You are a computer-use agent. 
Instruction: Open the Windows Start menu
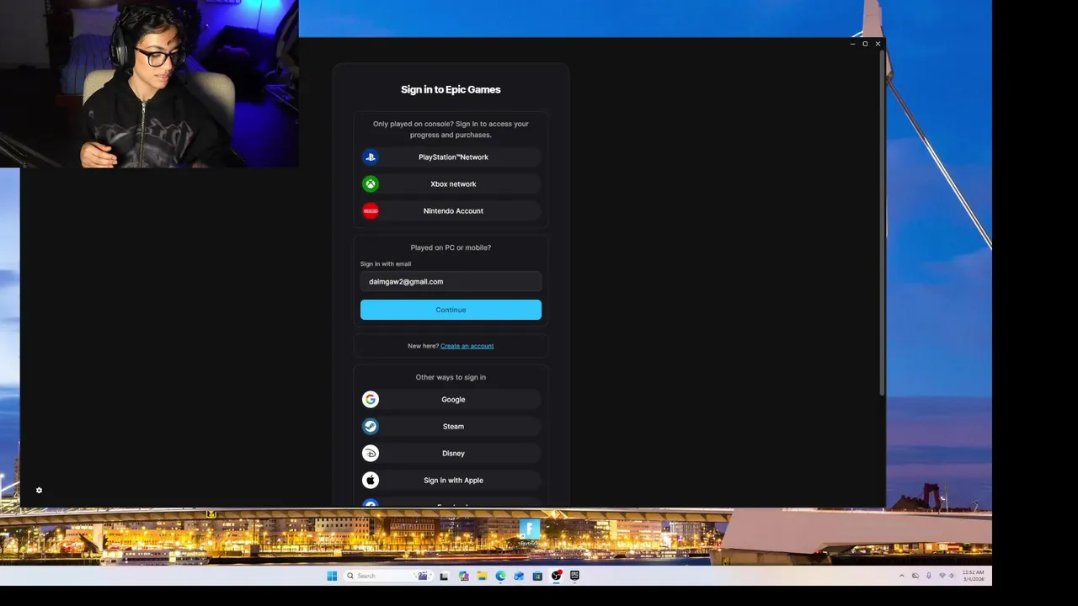pos(332,576)
